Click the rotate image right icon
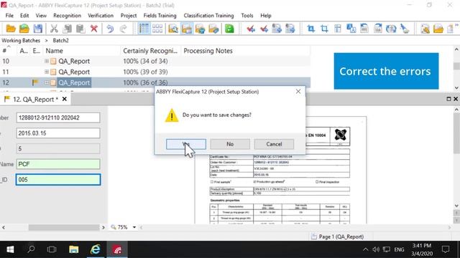The height and width of the screenshot is (258, 460). (x=378, y=29)
